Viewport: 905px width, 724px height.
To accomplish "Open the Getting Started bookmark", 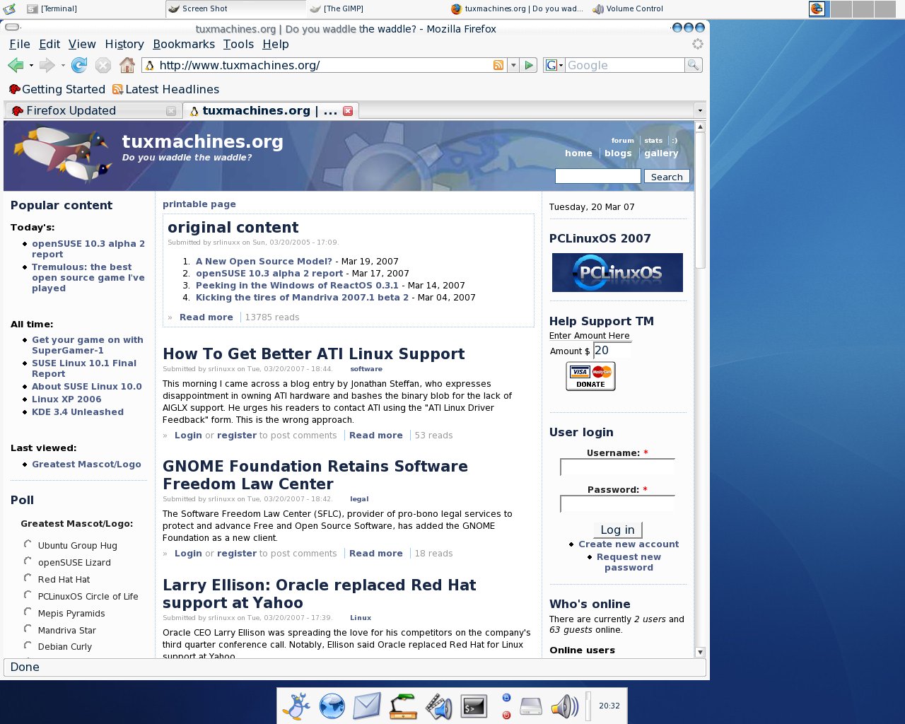I will (57, 90).
